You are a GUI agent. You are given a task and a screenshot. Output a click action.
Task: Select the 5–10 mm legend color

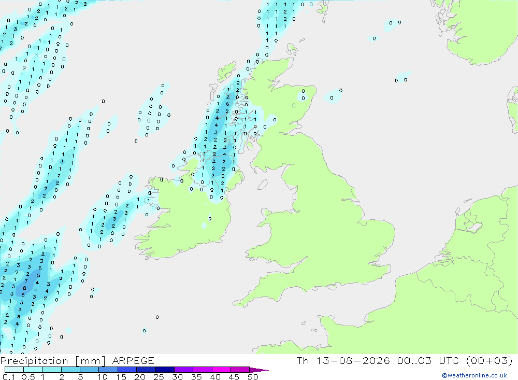point(89,370)
